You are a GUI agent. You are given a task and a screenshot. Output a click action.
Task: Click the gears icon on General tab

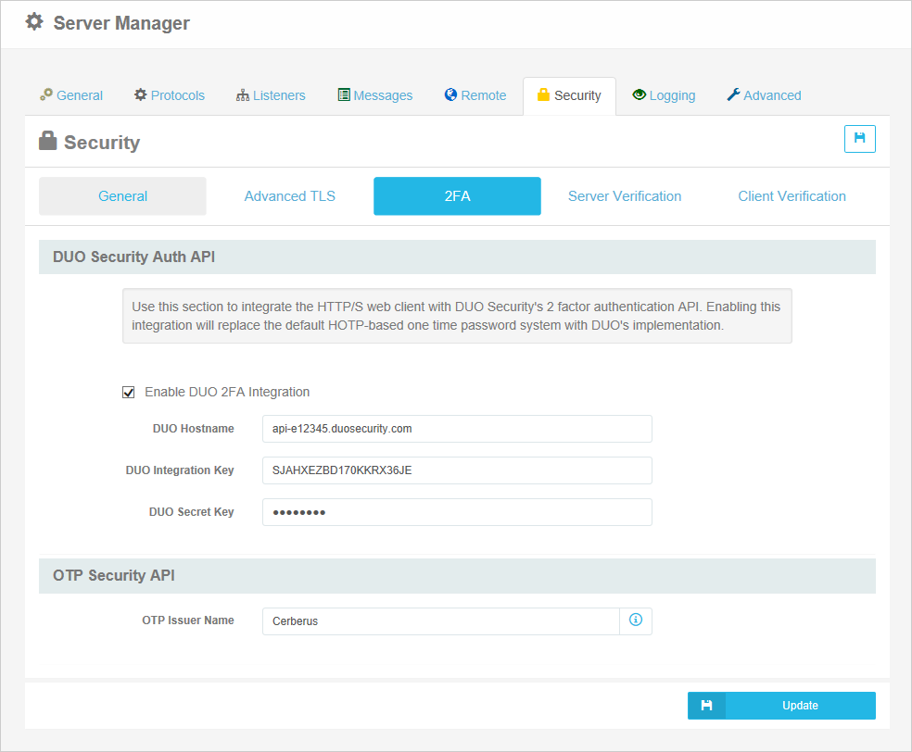click(46, 94)
